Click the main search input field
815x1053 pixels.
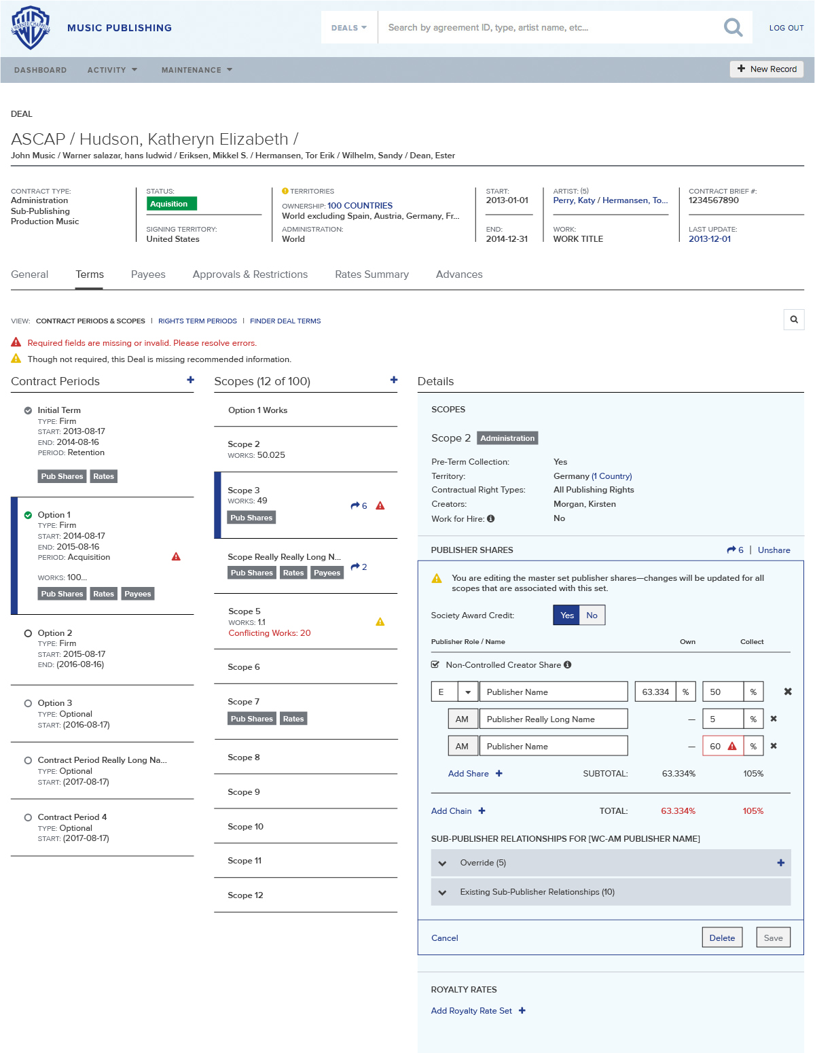550,28
